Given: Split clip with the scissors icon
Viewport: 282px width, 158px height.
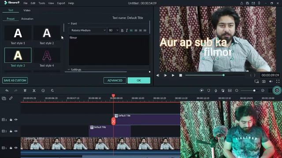Looking at the screenshot, I should [34, 91].
